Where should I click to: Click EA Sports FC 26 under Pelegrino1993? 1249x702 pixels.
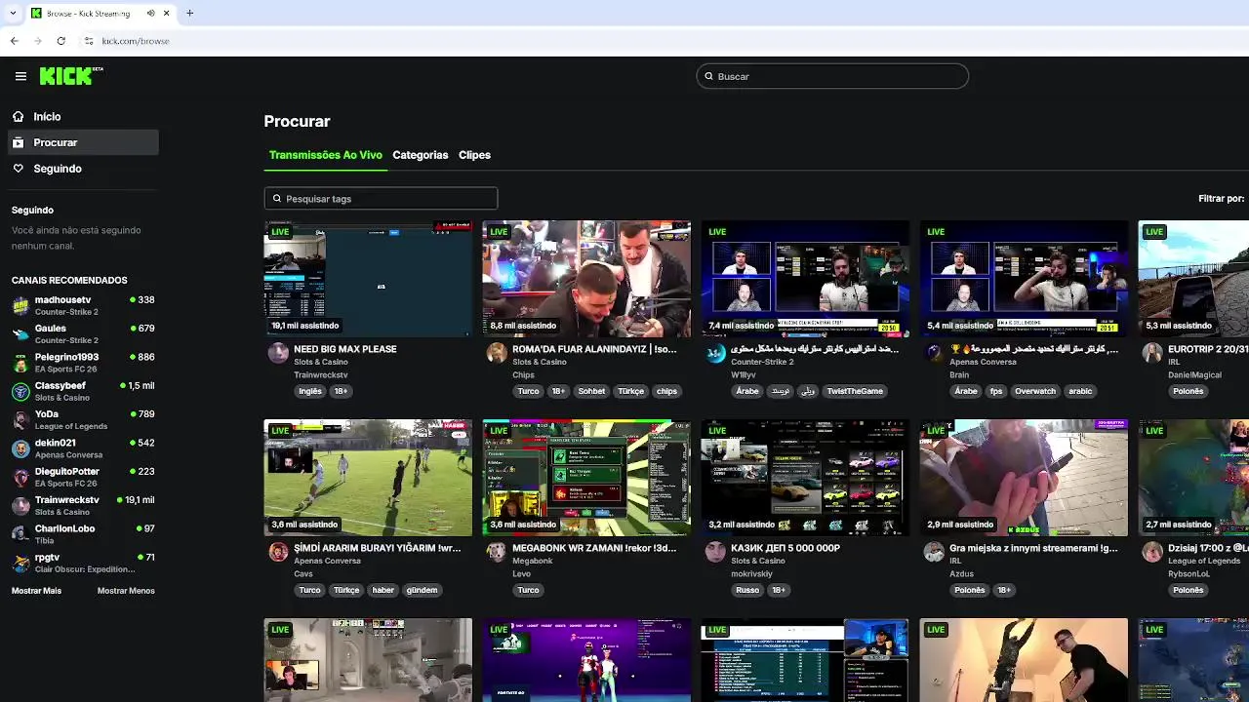(66, 369)
